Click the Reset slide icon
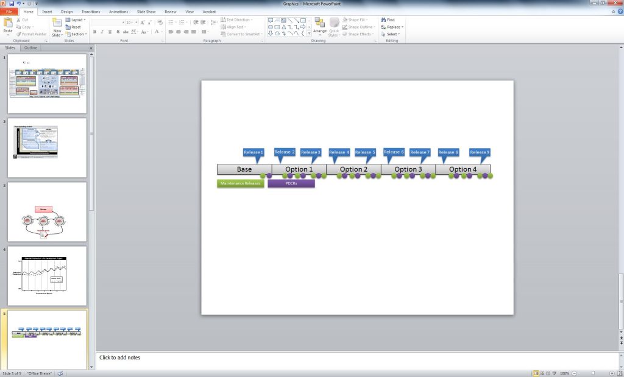The image size is (624, 377). coord(73,27)
